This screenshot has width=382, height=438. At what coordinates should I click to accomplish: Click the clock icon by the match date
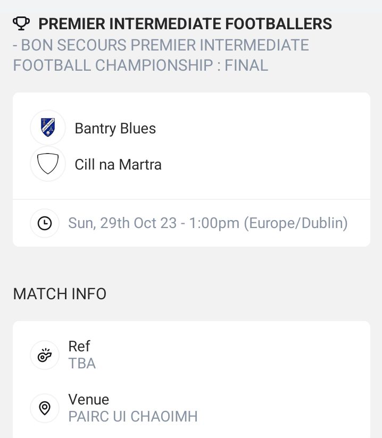click(x=45, y=223)
